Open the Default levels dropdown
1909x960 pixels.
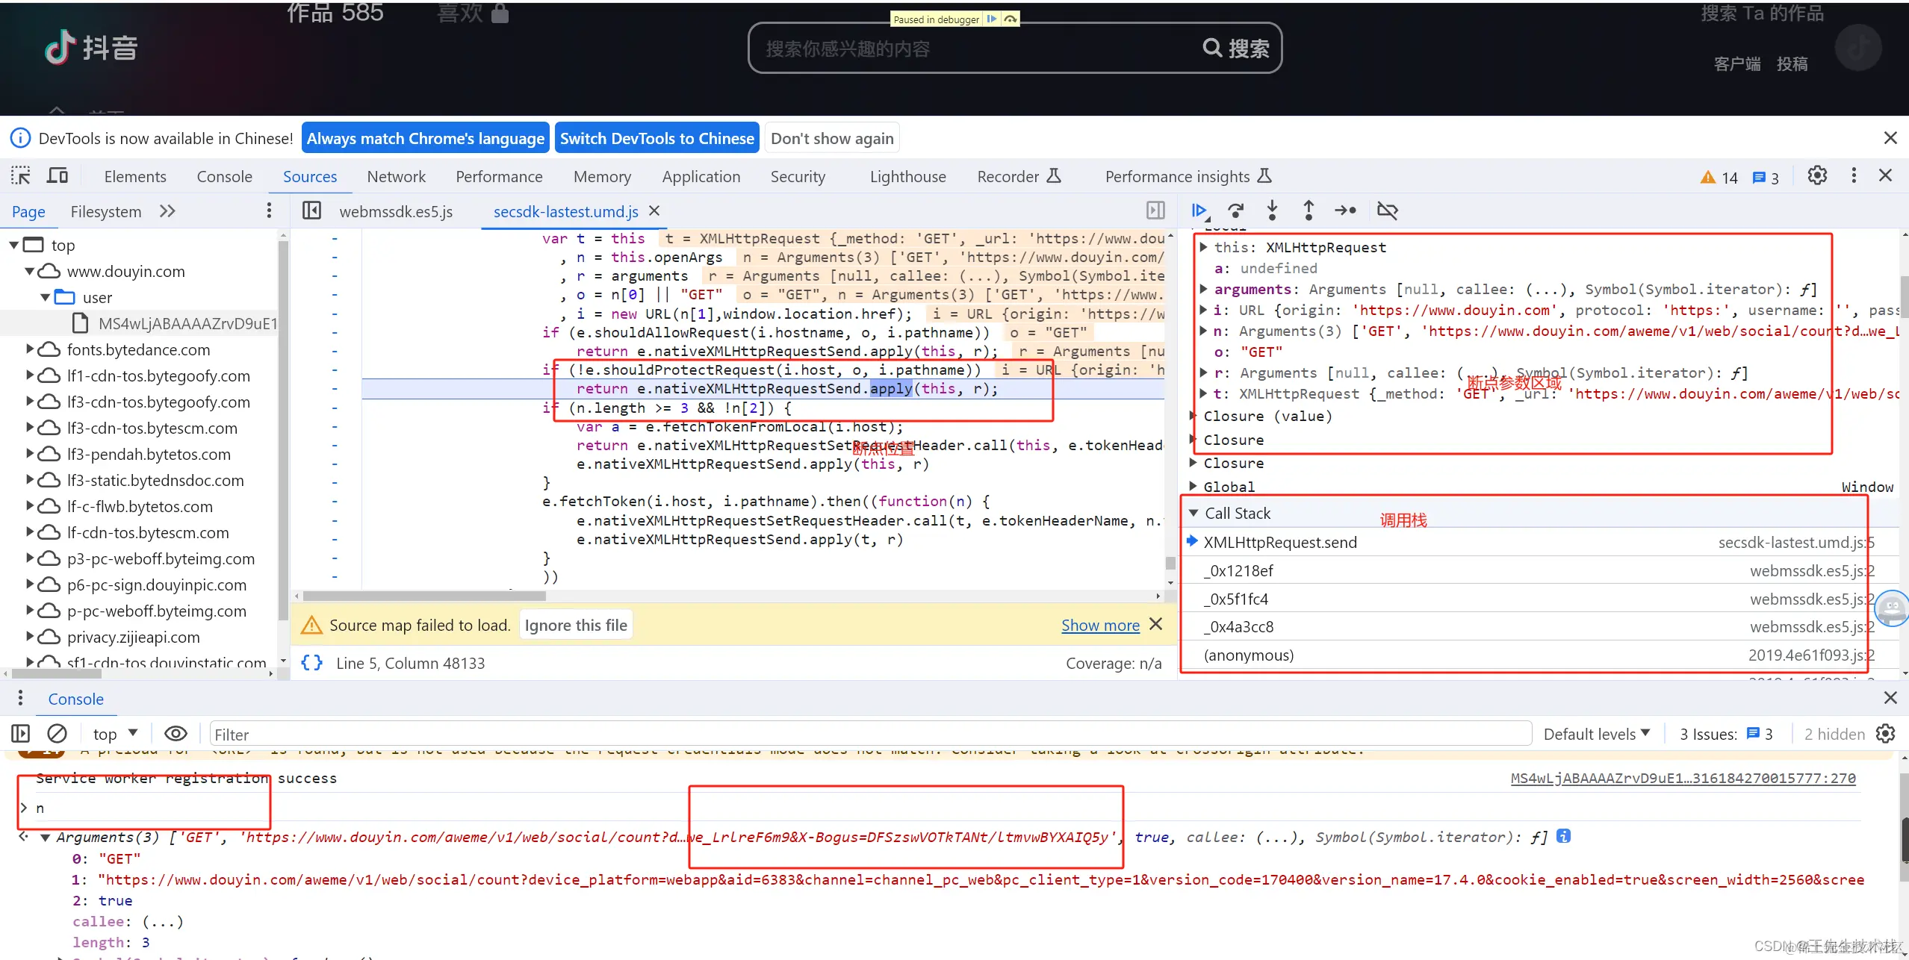[x=1596, y=734]
